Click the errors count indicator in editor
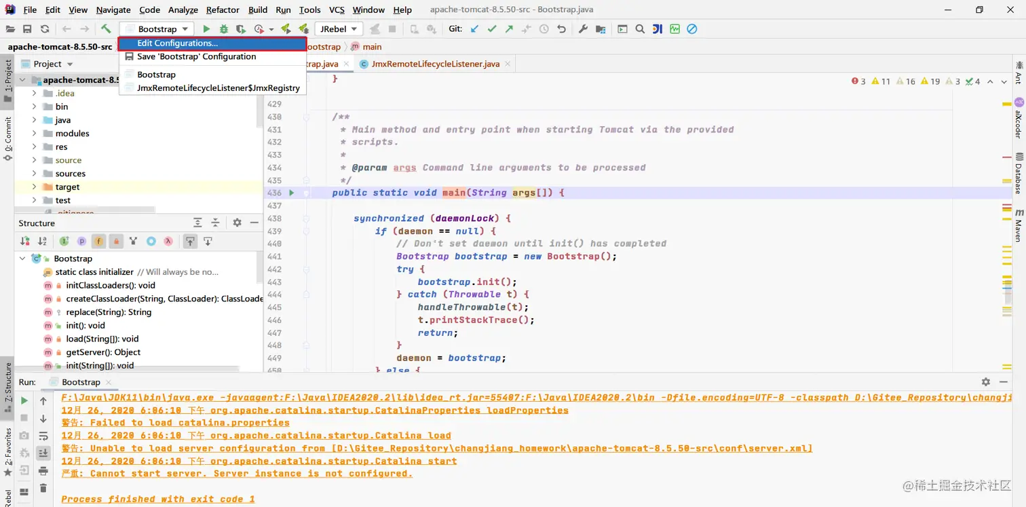This screenshot has height=507, width=1026. click(858, 81)
